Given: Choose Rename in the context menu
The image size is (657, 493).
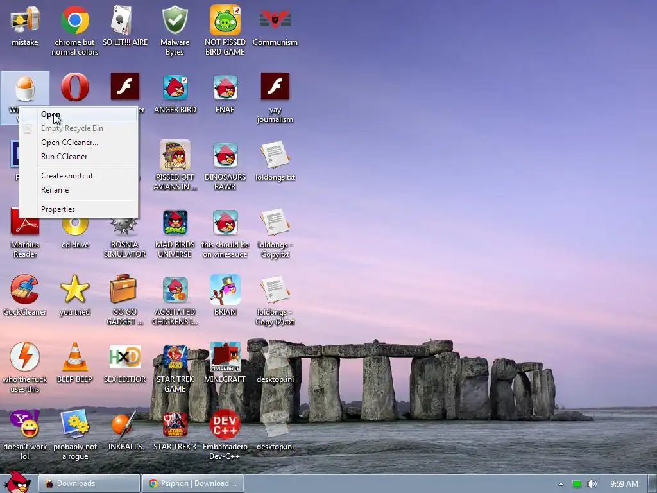Looking at the screenshot, I should coord(79,190).
